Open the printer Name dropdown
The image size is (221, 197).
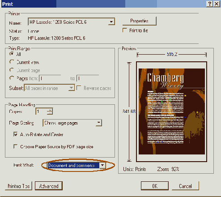point(111,22)
